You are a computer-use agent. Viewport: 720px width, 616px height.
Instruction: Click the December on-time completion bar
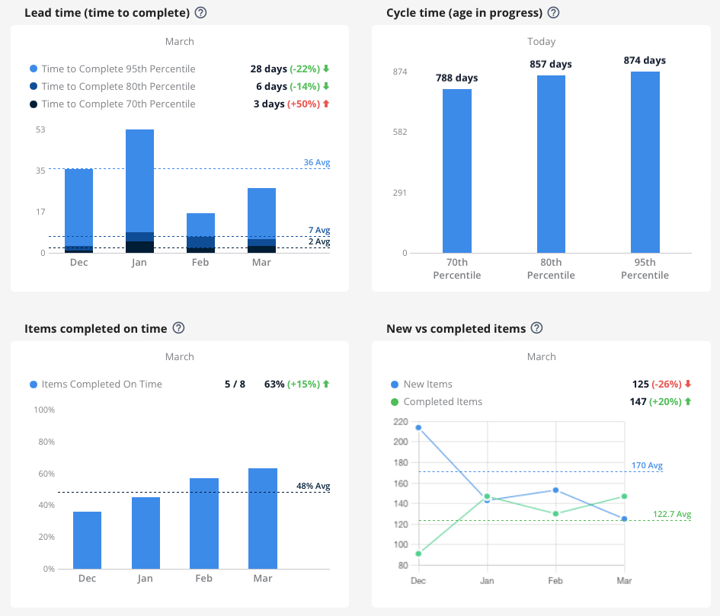click(87, 540)
